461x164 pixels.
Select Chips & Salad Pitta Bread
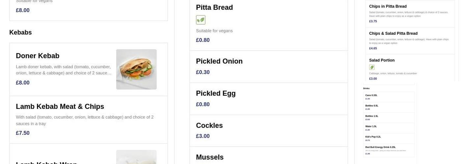tap(393, 33)
